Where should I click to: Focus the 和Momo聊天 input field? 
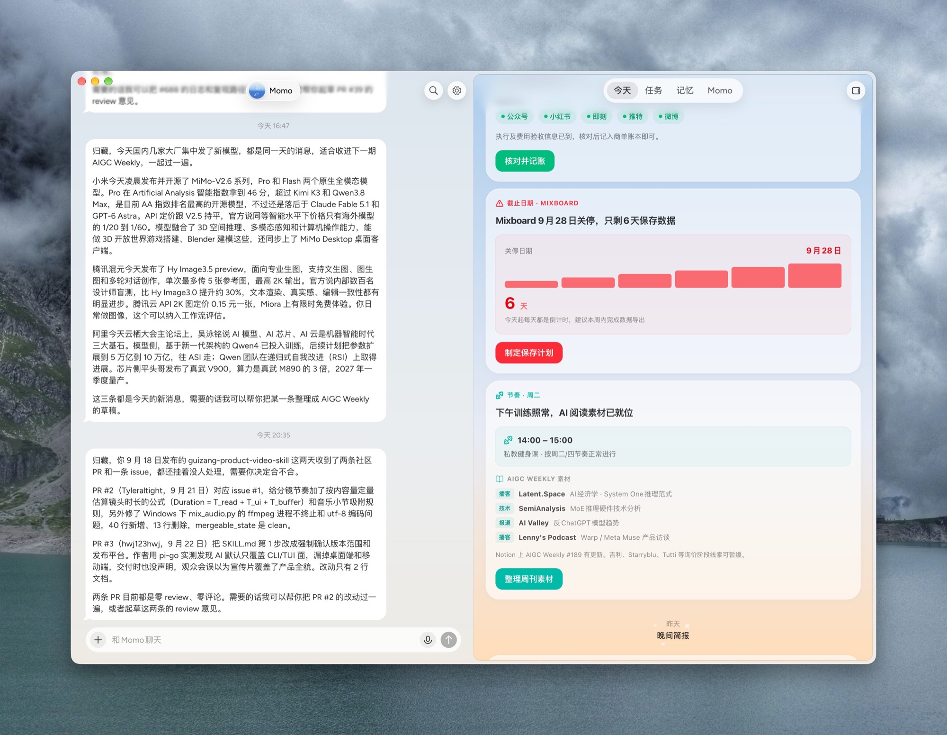[263, 640]
